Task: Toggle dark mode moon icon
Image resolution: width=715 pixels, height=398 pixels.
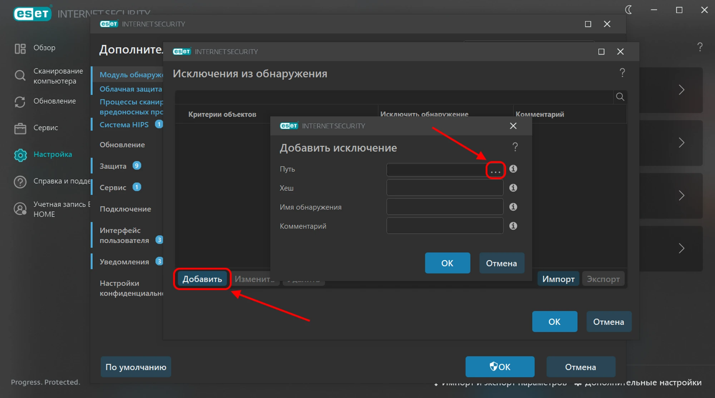Action: pyautogui.click(x=628, y=10)
